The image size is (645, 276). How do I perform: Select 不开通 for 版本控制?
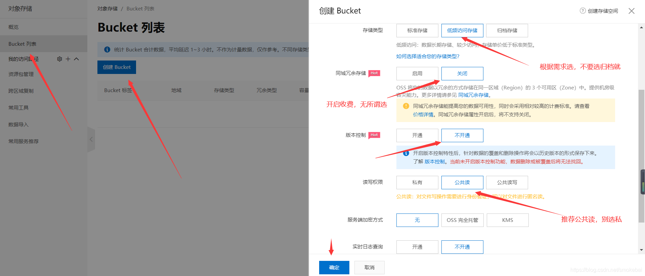pos(462,135)
